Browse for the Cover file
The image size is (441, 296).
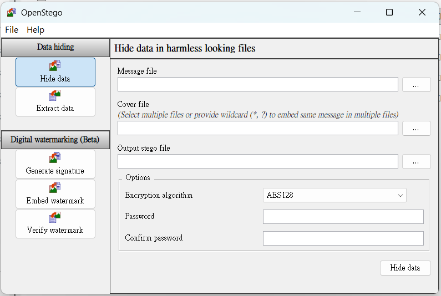[x=416, y=128]
